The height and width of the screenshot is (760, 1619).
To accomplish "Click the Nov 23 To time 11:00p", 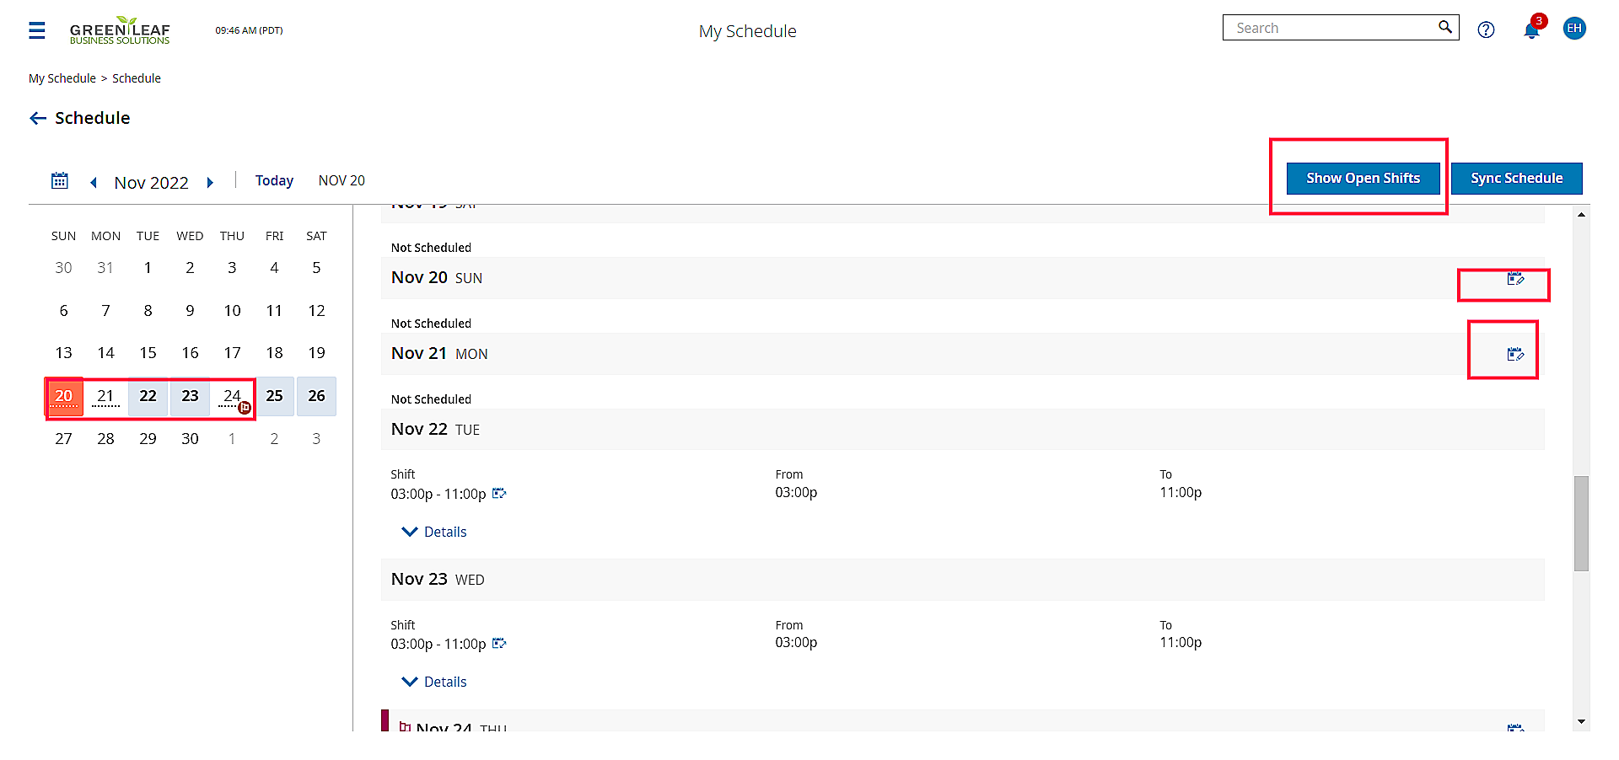I will tap(1181, 642).
